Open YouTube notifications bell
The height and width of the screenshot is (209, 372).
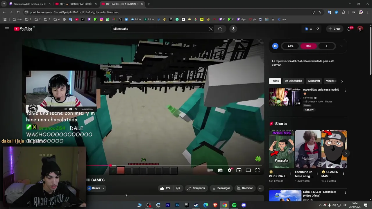pos(349,29)
